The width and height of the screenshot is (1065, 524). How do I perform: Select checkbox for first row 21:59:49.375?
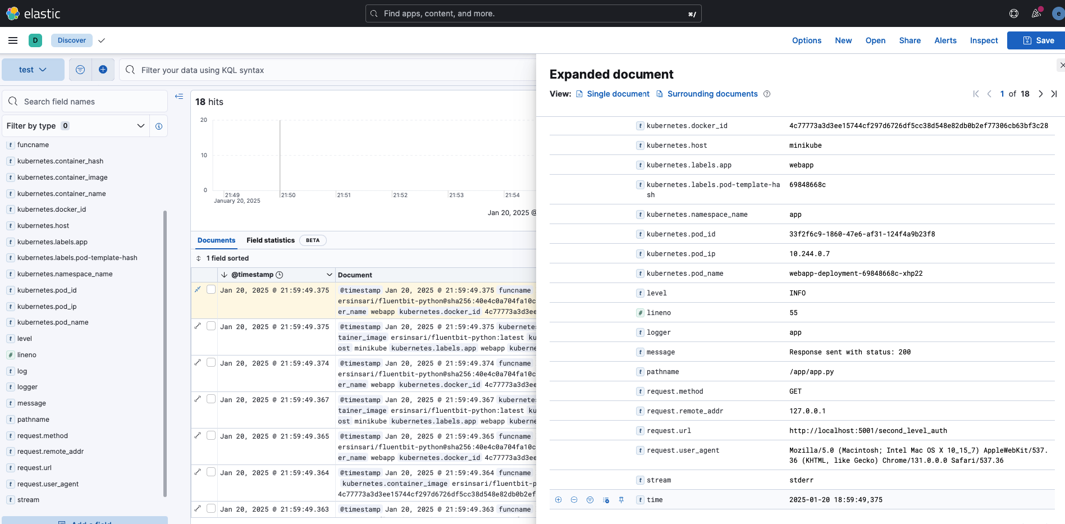pyautogui.click(x=211, y=289)
